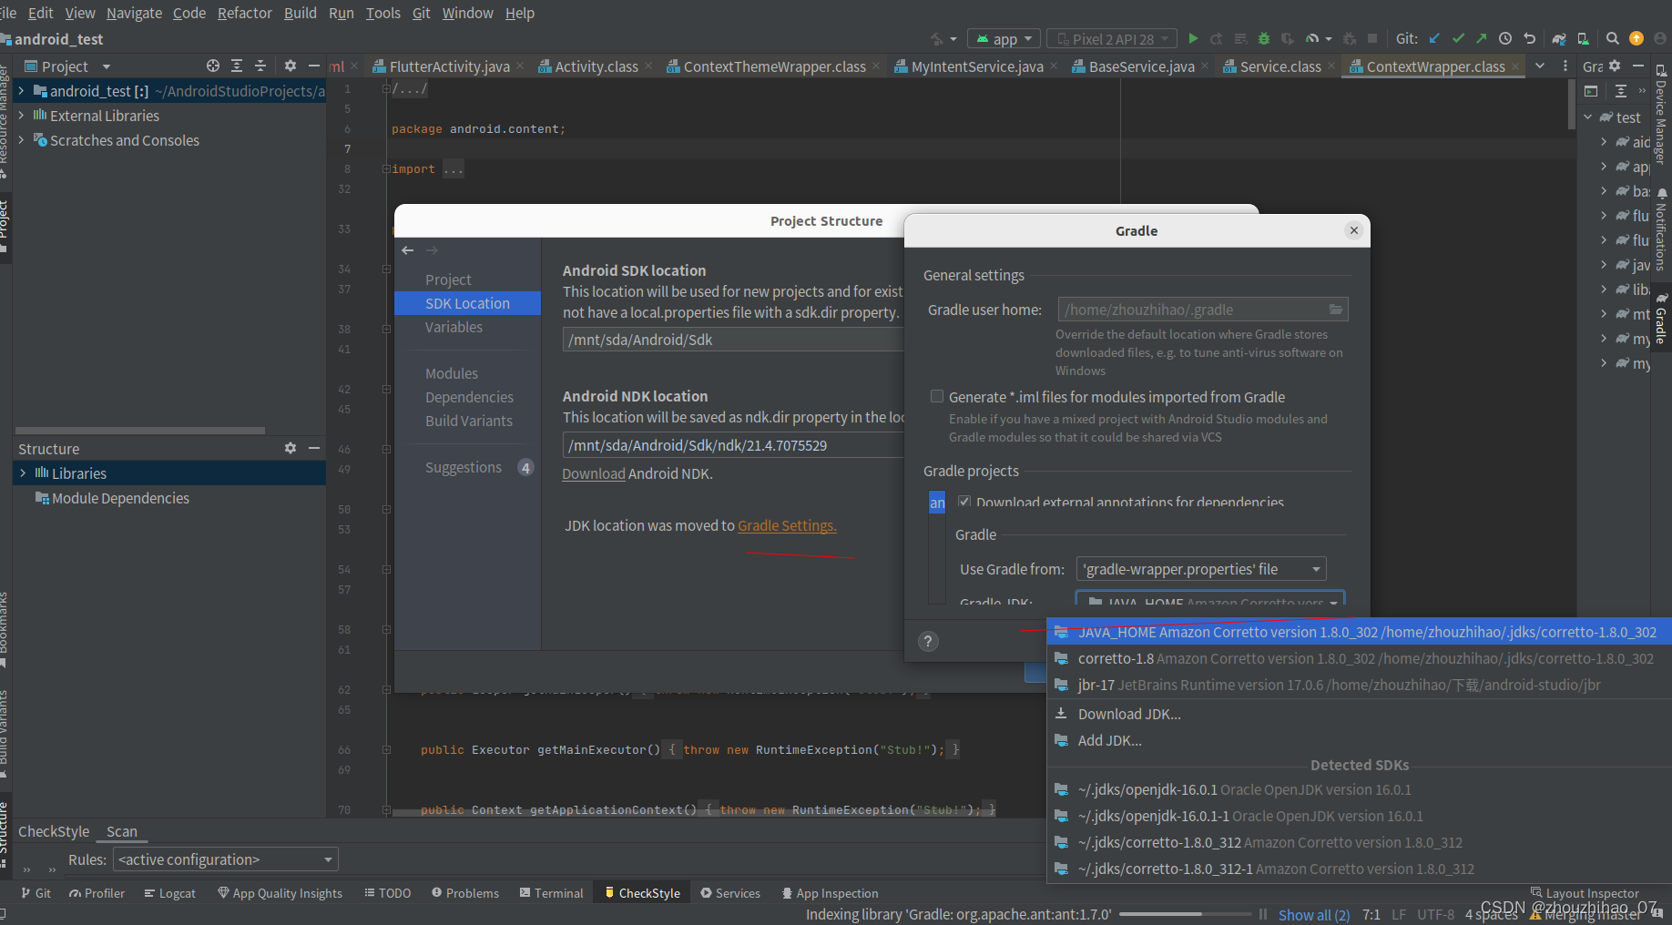Click the orange IDE update icon
1672x925 pixels.
pyautogui.click(x=1636, y=39)
